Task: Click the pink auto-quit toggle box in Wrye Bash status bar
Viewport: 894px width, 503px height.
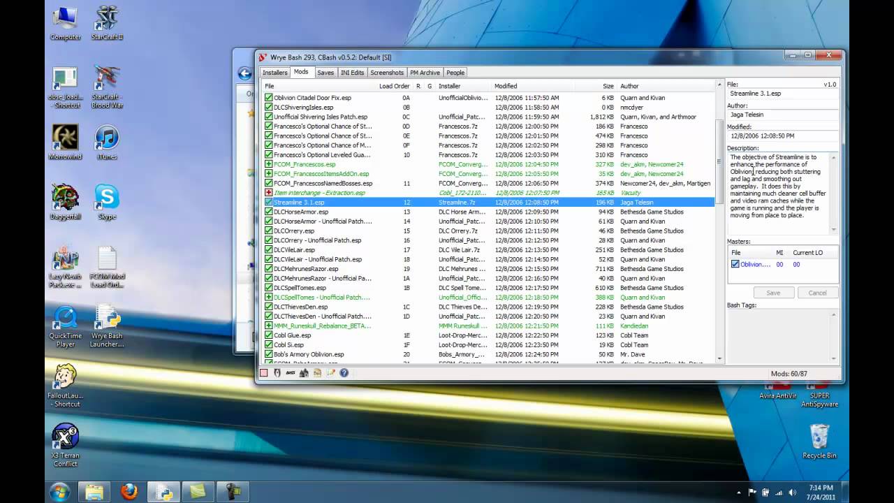Action: [264, 373]
